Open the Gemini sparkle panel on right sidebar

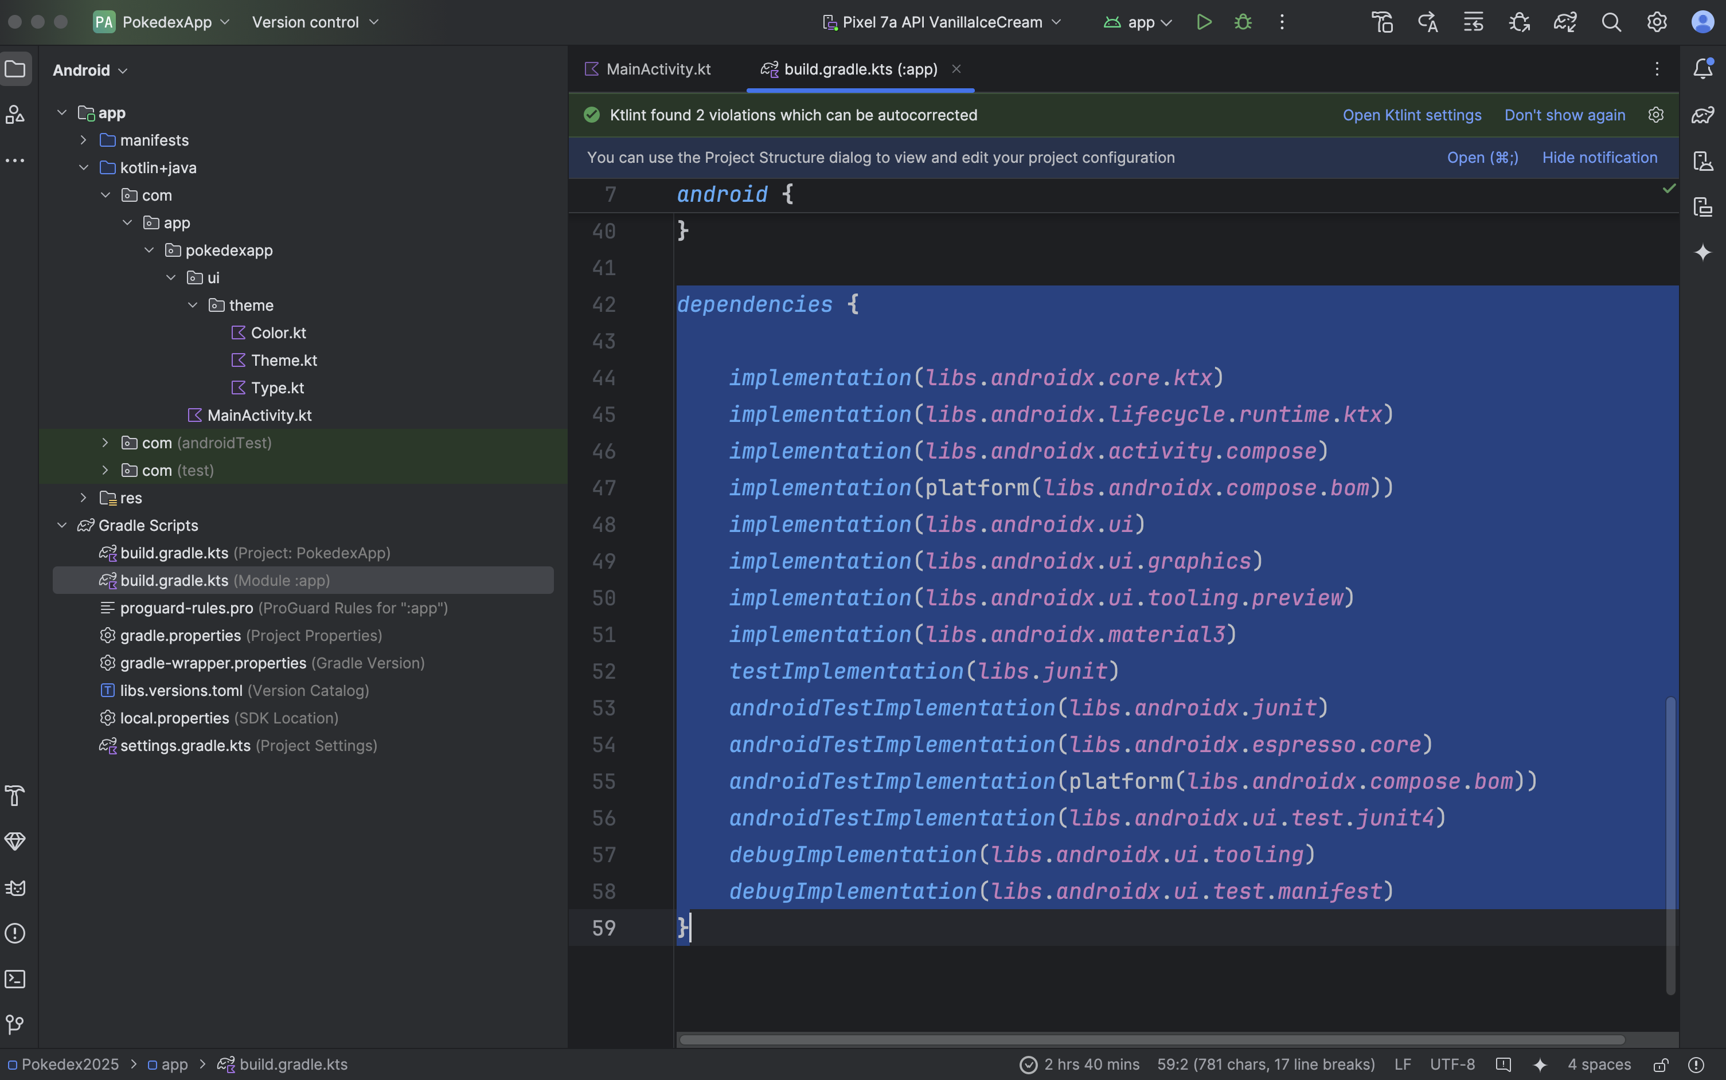pos(1702,252)
